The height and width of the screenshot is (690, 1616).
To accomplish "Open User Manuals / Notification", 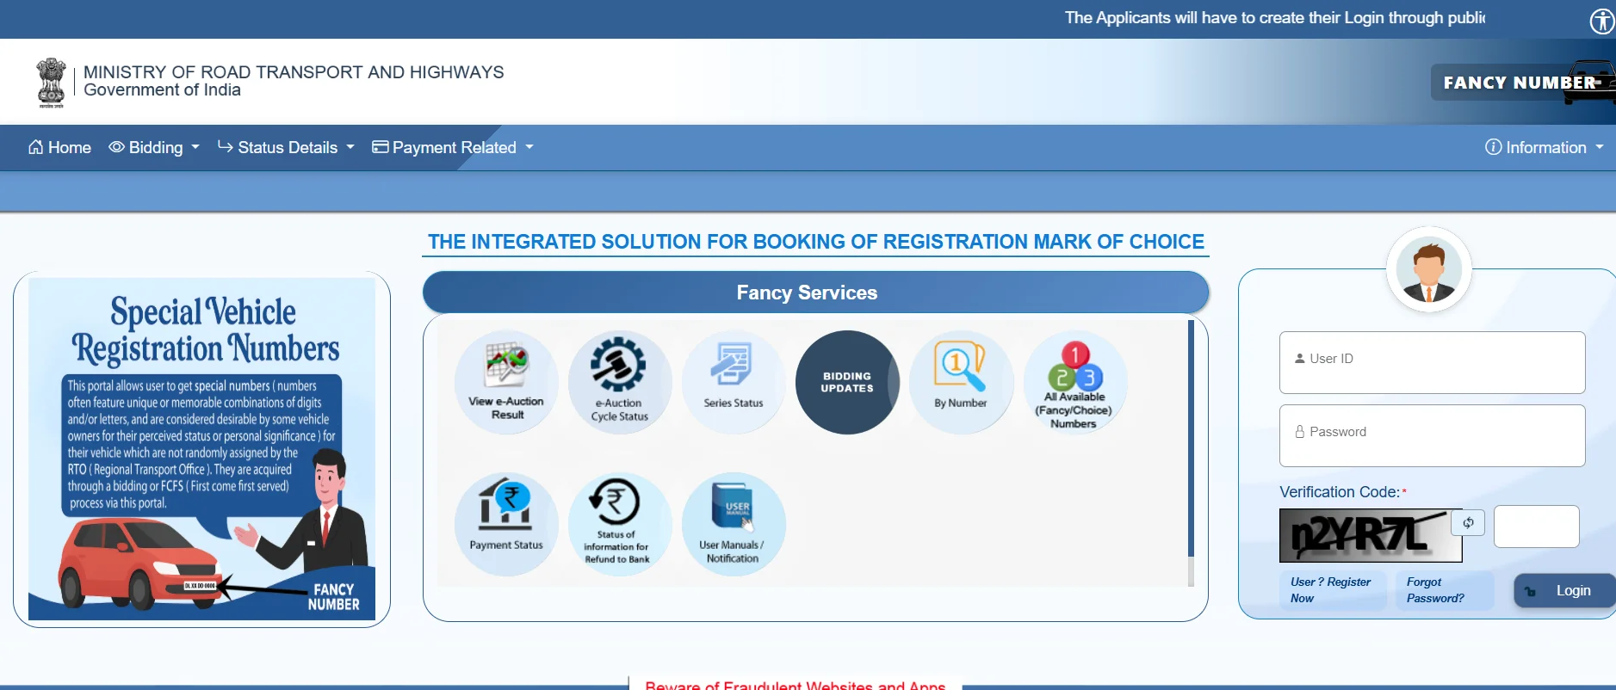I will pos(734,524).
